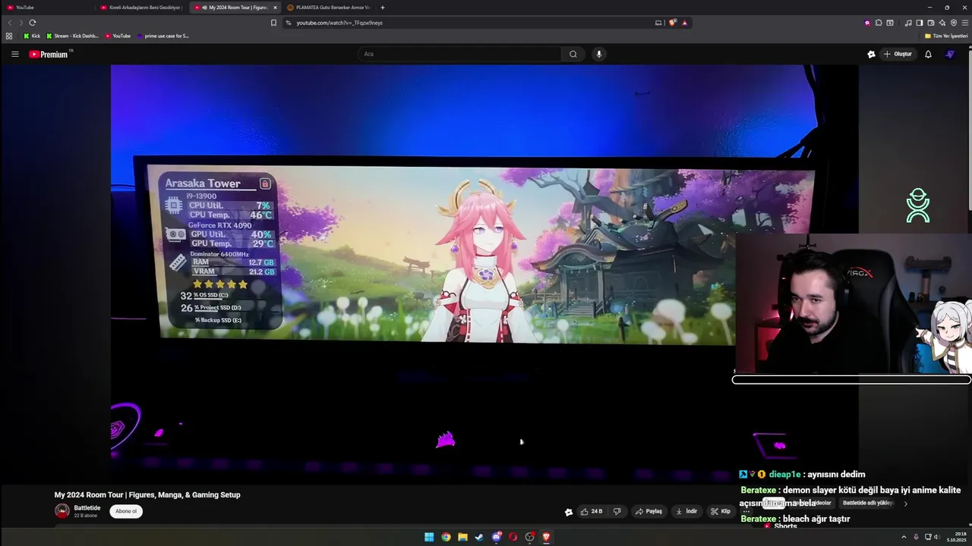The height and width of the screenshot is (546, 972).
Task: Open Brave Wallet icon
Action: tap(931, 23)
